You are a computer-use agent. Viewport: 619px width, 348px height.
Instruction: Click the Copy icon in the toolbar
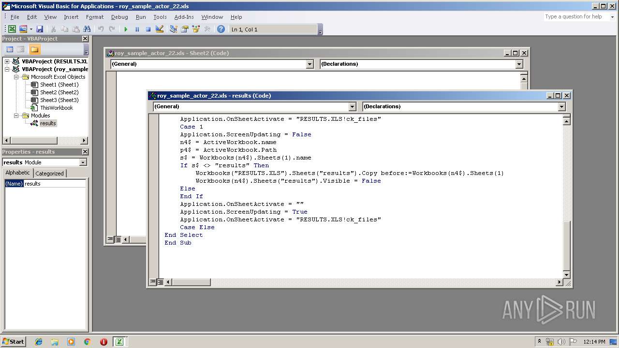click(64, 29)
